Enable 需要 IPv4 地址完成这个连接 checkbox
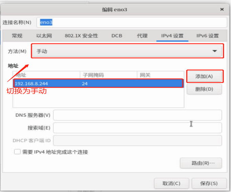The width and height of the screenshot is (231, 192). point(17,152)
